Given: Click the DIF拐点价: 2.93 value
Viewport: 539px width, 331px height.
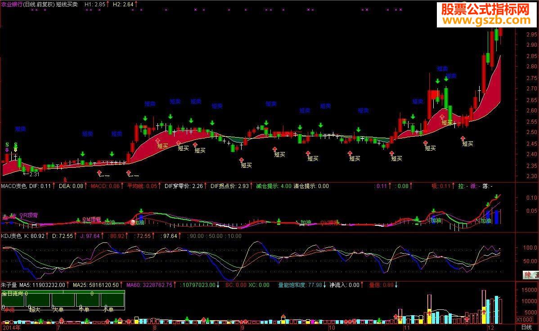Looking at the screenshot, I should pos(229,186).
